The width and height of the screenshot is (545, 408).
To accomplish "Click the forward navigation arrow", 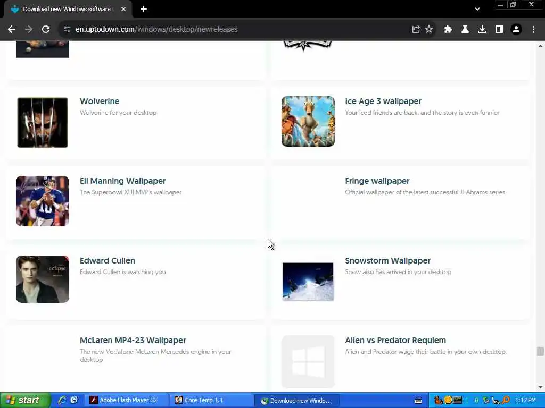I will click(29, 30).
